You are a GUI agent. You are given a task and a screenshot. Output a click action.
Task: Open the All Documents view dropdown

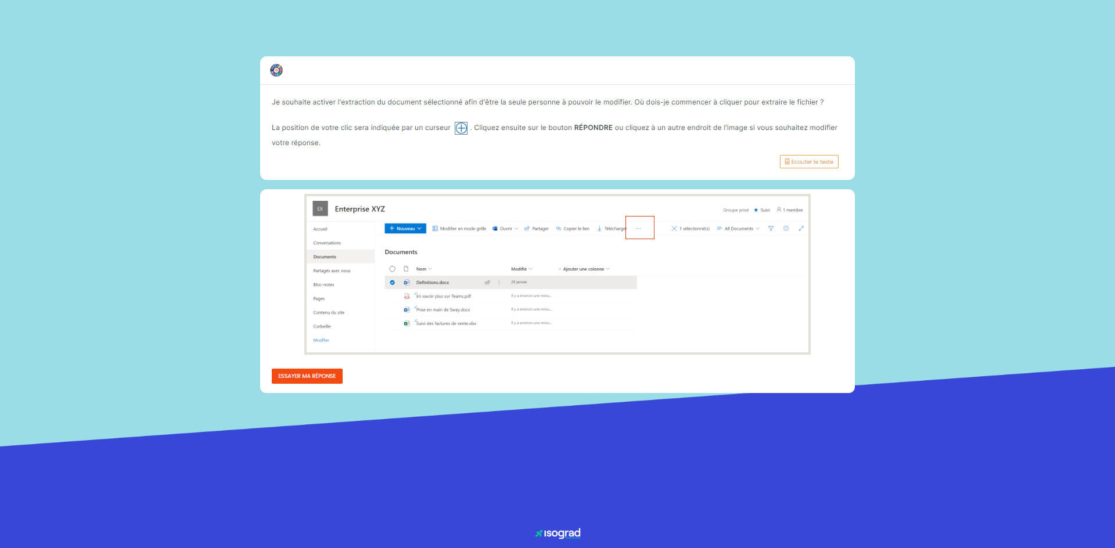[738, 228]
